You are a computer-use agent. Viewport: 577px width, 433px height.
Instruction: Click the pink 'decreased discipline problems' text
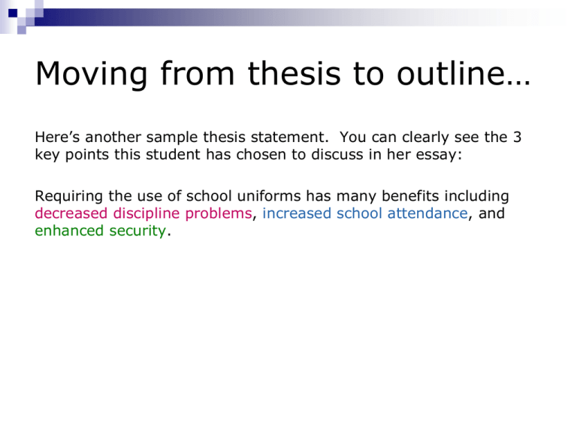point(143,213)
